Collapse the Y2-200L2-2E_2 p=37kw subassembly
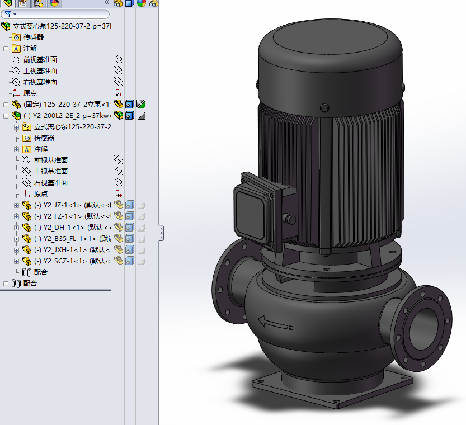Image resolution: width=466 pixels, height=425 pixels. coord(6,116)
